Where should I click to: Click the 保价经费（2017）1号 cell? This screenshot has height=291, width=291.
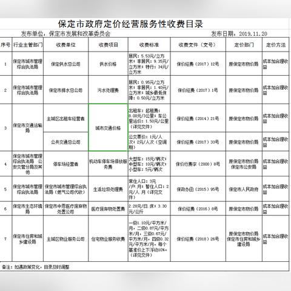point(198,90)
